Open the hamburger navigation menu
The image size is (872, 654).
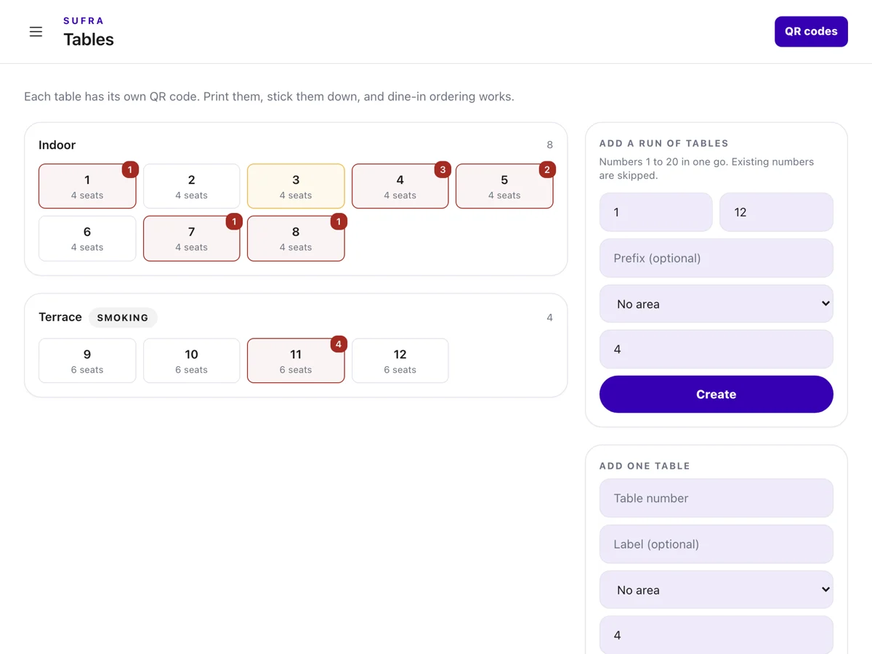point(36,32)
